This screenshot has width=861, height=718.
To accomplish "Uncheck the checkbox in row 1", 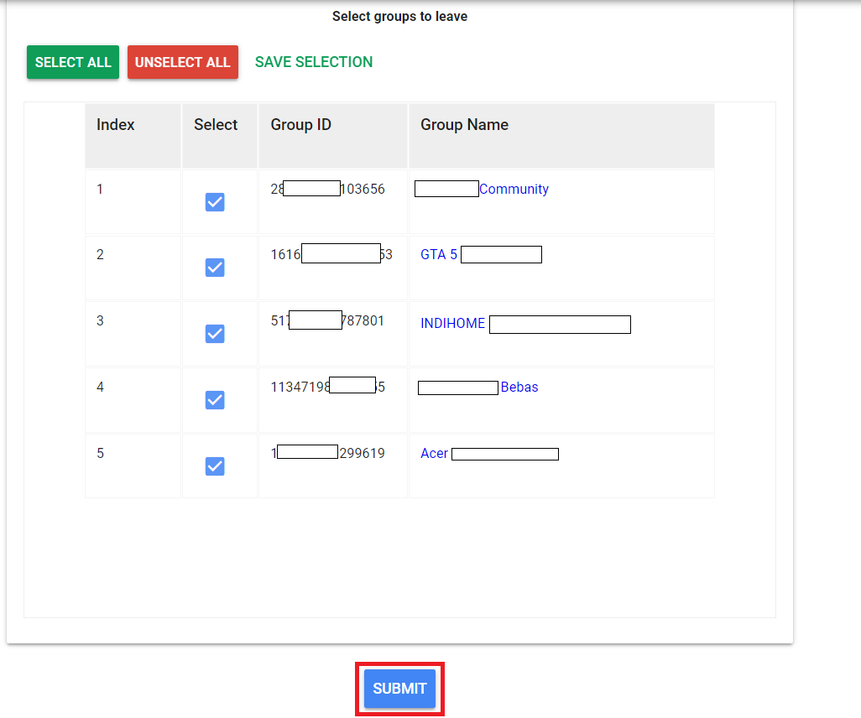I will pos(215,202).
